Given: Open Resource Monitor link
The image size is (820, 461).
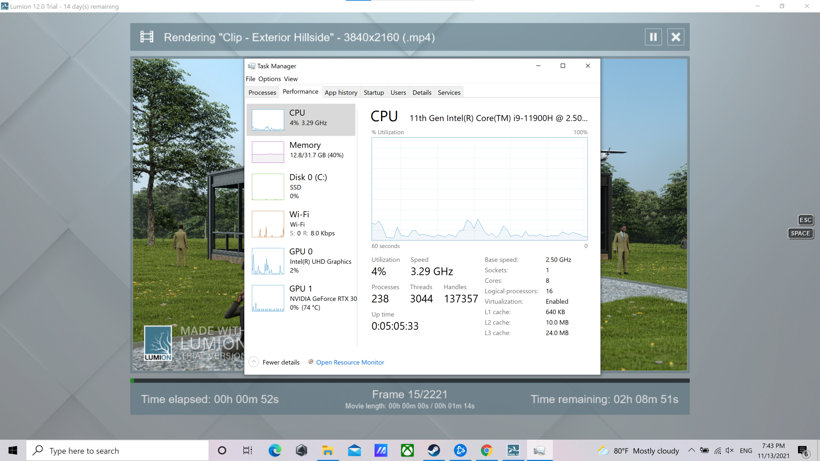Looking at the screenshot, I should coord(350,362).
